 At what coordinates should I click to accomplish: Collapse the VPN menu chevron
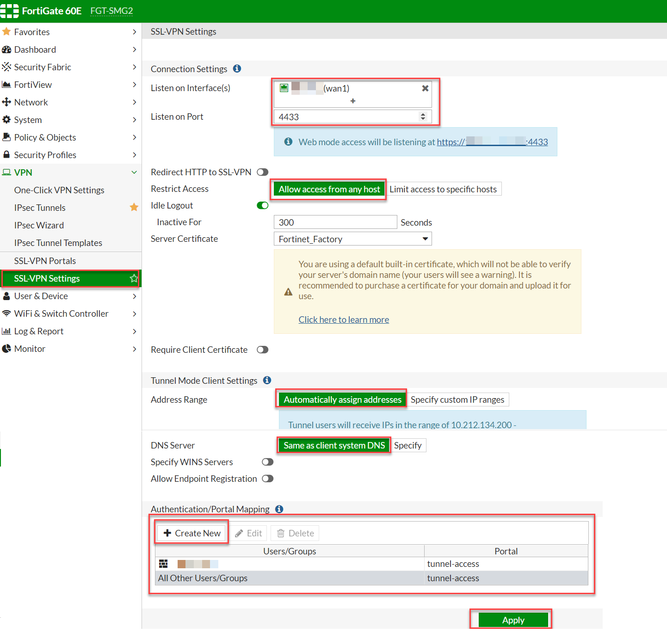pos(134,172)
